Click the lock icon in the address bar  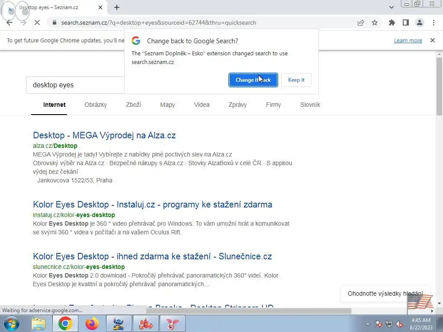[55, 22]
